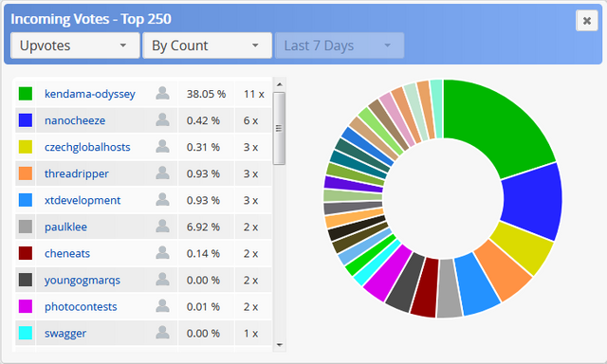Click profile icon next to cheneats

pos(162,253)
